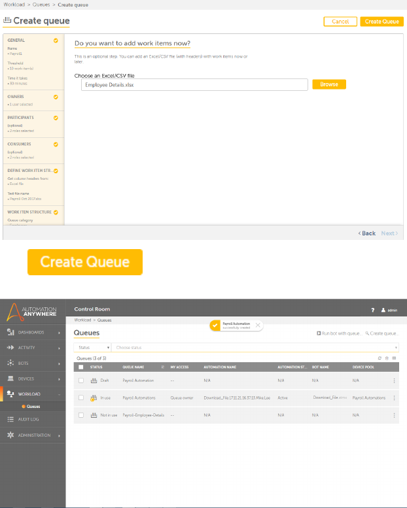The height and width of the screenshot is (508, 407).
Task: Click the admin user profile icon
Action: pyautogui.click(x=383, y=310)
